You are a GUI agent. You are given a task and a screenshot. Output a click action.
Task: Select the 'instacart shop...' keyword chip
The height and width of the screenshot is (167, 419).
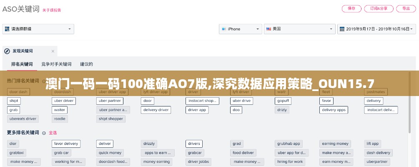click(203, 101)
